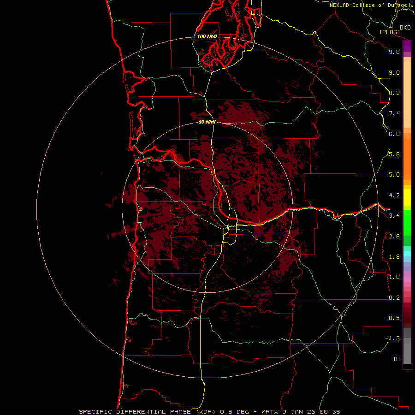
Task: Click the pink color bar segment near 1.0
Action: tap(407, 279)
